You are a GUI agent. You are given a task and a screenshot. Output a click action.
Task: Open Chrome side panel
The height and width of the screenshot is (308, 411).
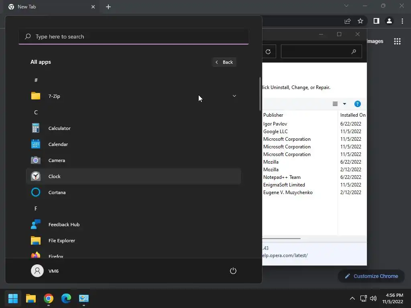pyautogui.click(x=376, y=21)
